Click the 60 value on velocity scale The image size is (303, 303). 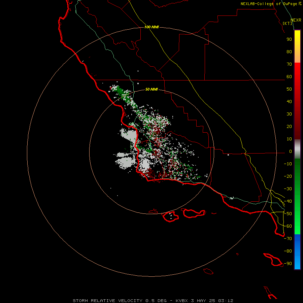pyautogui.click(x=289, y=77)
